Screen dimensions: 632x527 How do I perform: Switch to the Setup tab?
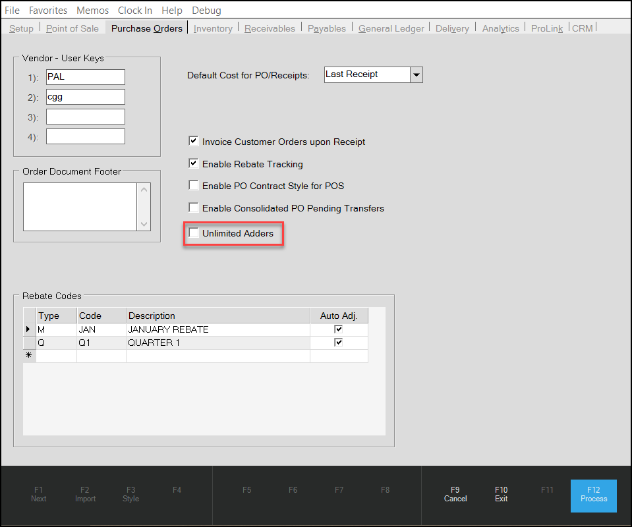21,28
